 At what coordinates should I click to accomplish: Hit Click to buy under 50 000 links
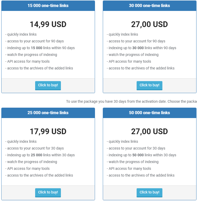click(x=149, y=192)
